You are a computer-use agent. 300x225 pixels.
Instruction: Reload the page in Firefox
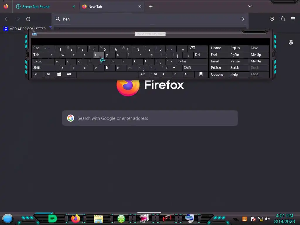(28, 19)
